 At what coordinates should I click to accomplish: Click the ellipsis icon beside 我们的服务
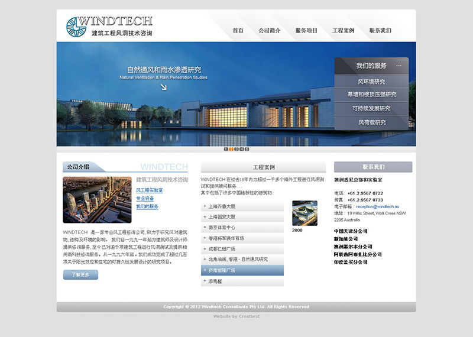(399, 66)
